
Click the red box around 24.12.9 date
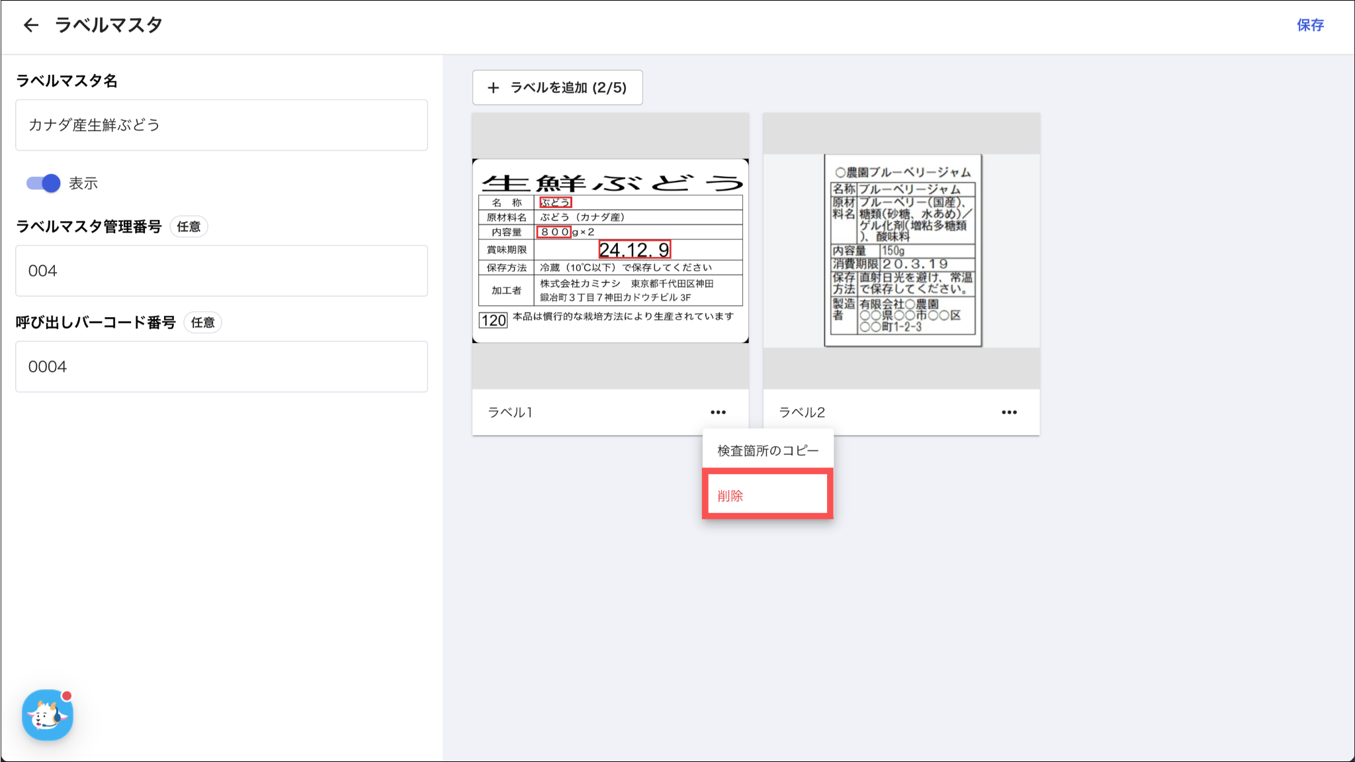(x=634, y=250)
